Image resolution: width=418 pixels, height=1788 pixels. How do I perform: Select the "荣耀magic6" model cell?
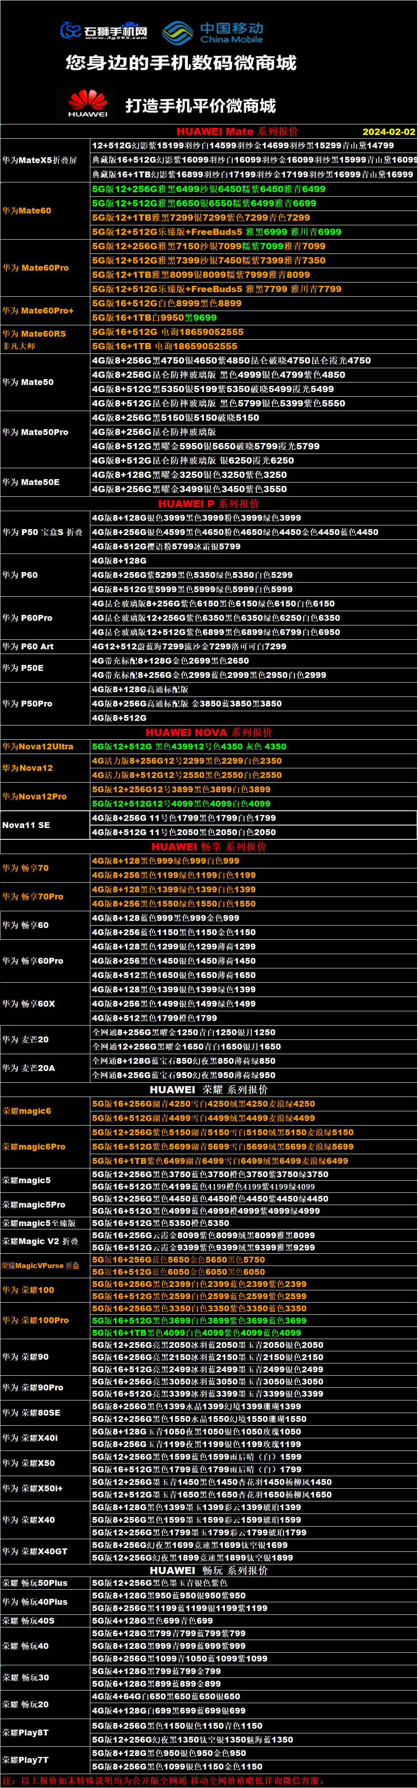[x=45, y=1110]
